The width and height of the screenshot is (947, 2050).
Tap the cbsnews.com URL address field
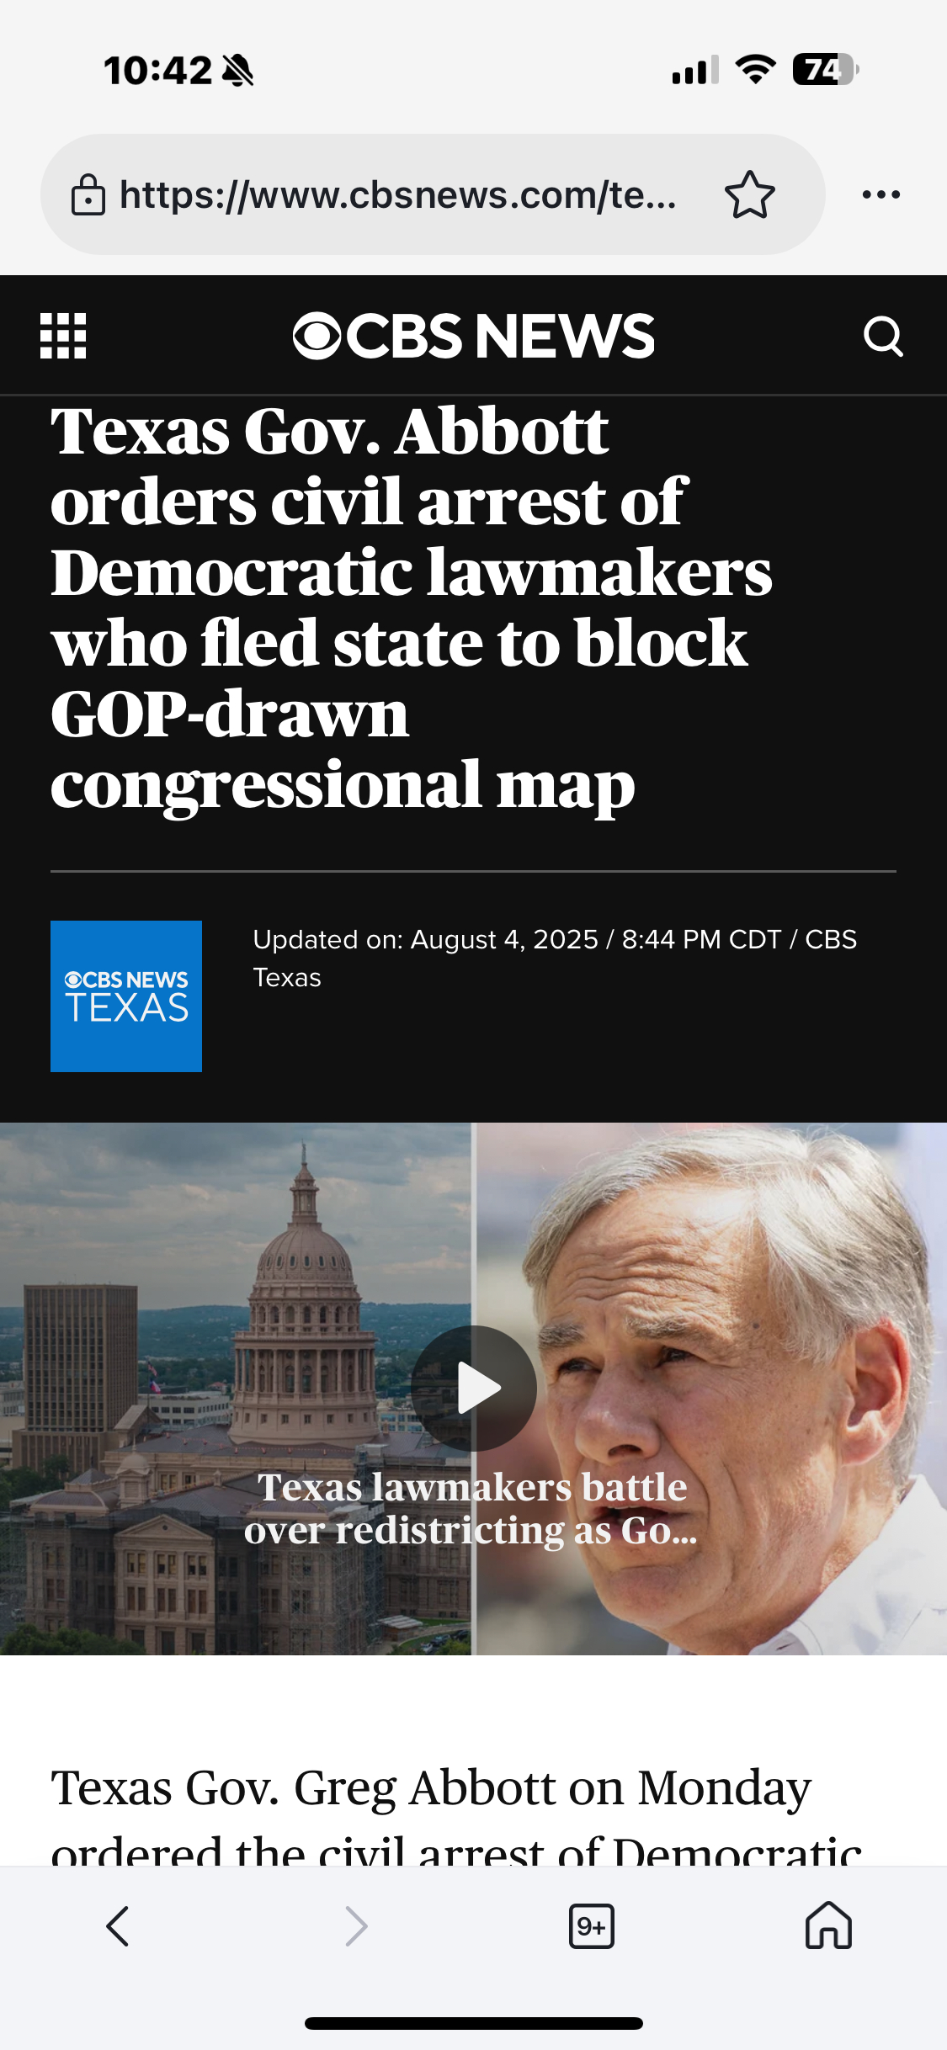(397, 194)
